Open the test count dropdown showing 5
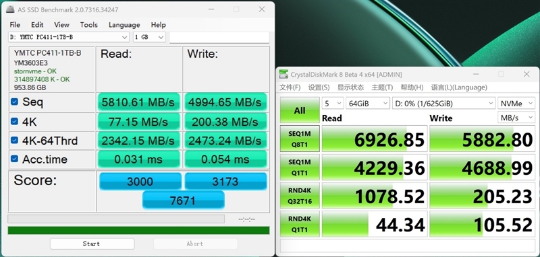The height and width of the screenshot is (257, 540). pos(332,104)
